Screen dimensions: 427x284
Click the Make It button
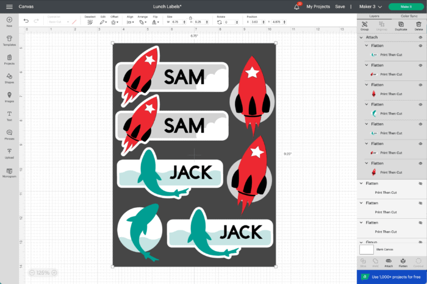click(x=405, y=6)
